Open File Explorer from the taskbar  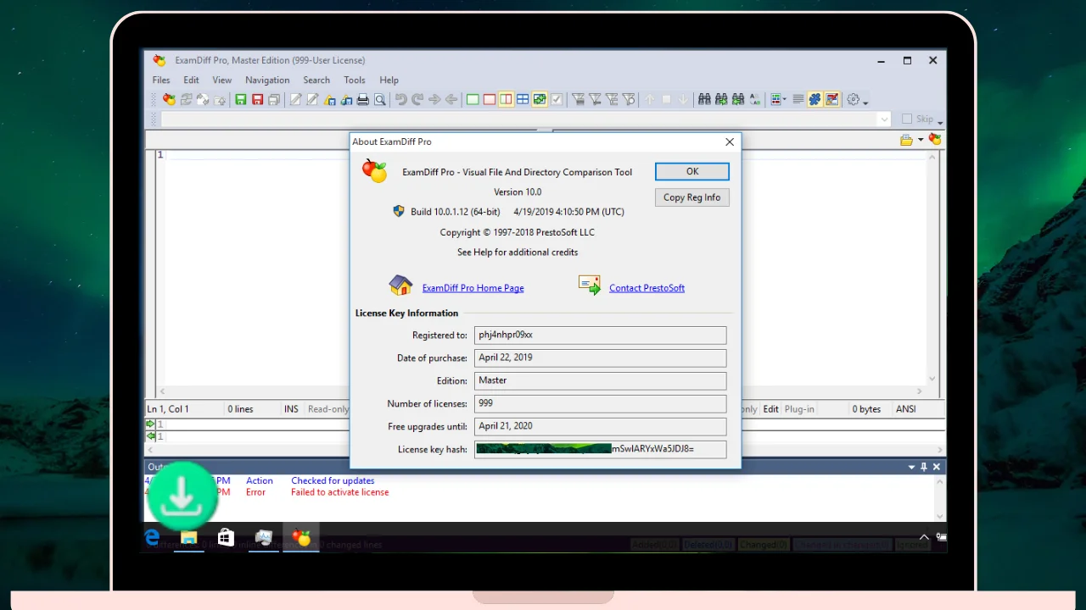pos(188,537)
